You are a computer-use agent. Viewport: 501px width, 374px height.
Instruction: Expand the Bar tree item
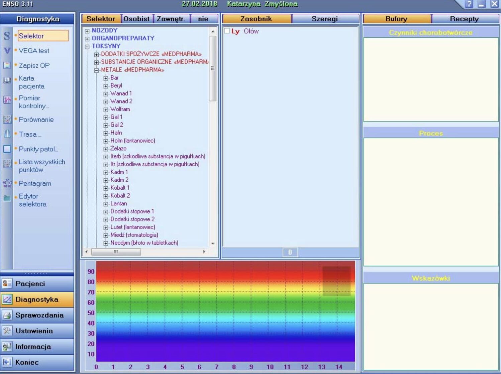pyautogui.click(x=106, y=78)
